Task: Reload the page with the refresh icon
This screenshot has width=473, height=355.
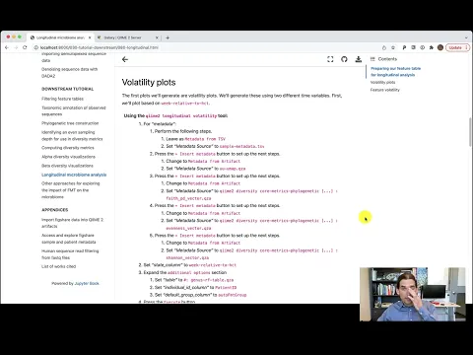Action: click(x=25, y=47)
